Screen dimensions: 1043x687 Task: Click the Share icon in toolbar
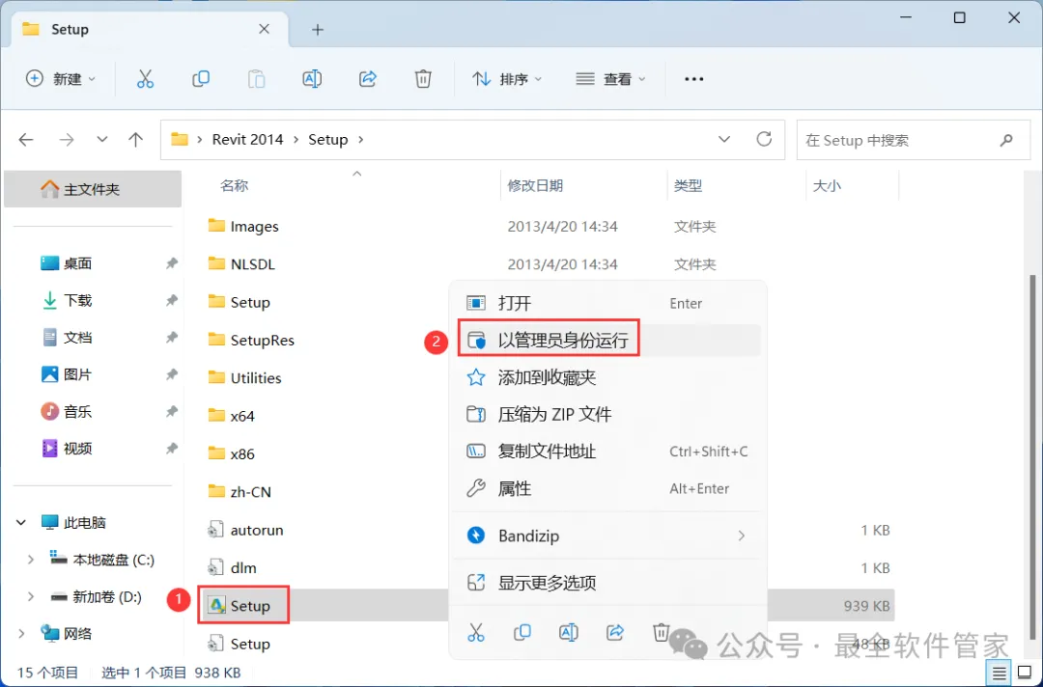click(368, 79)
